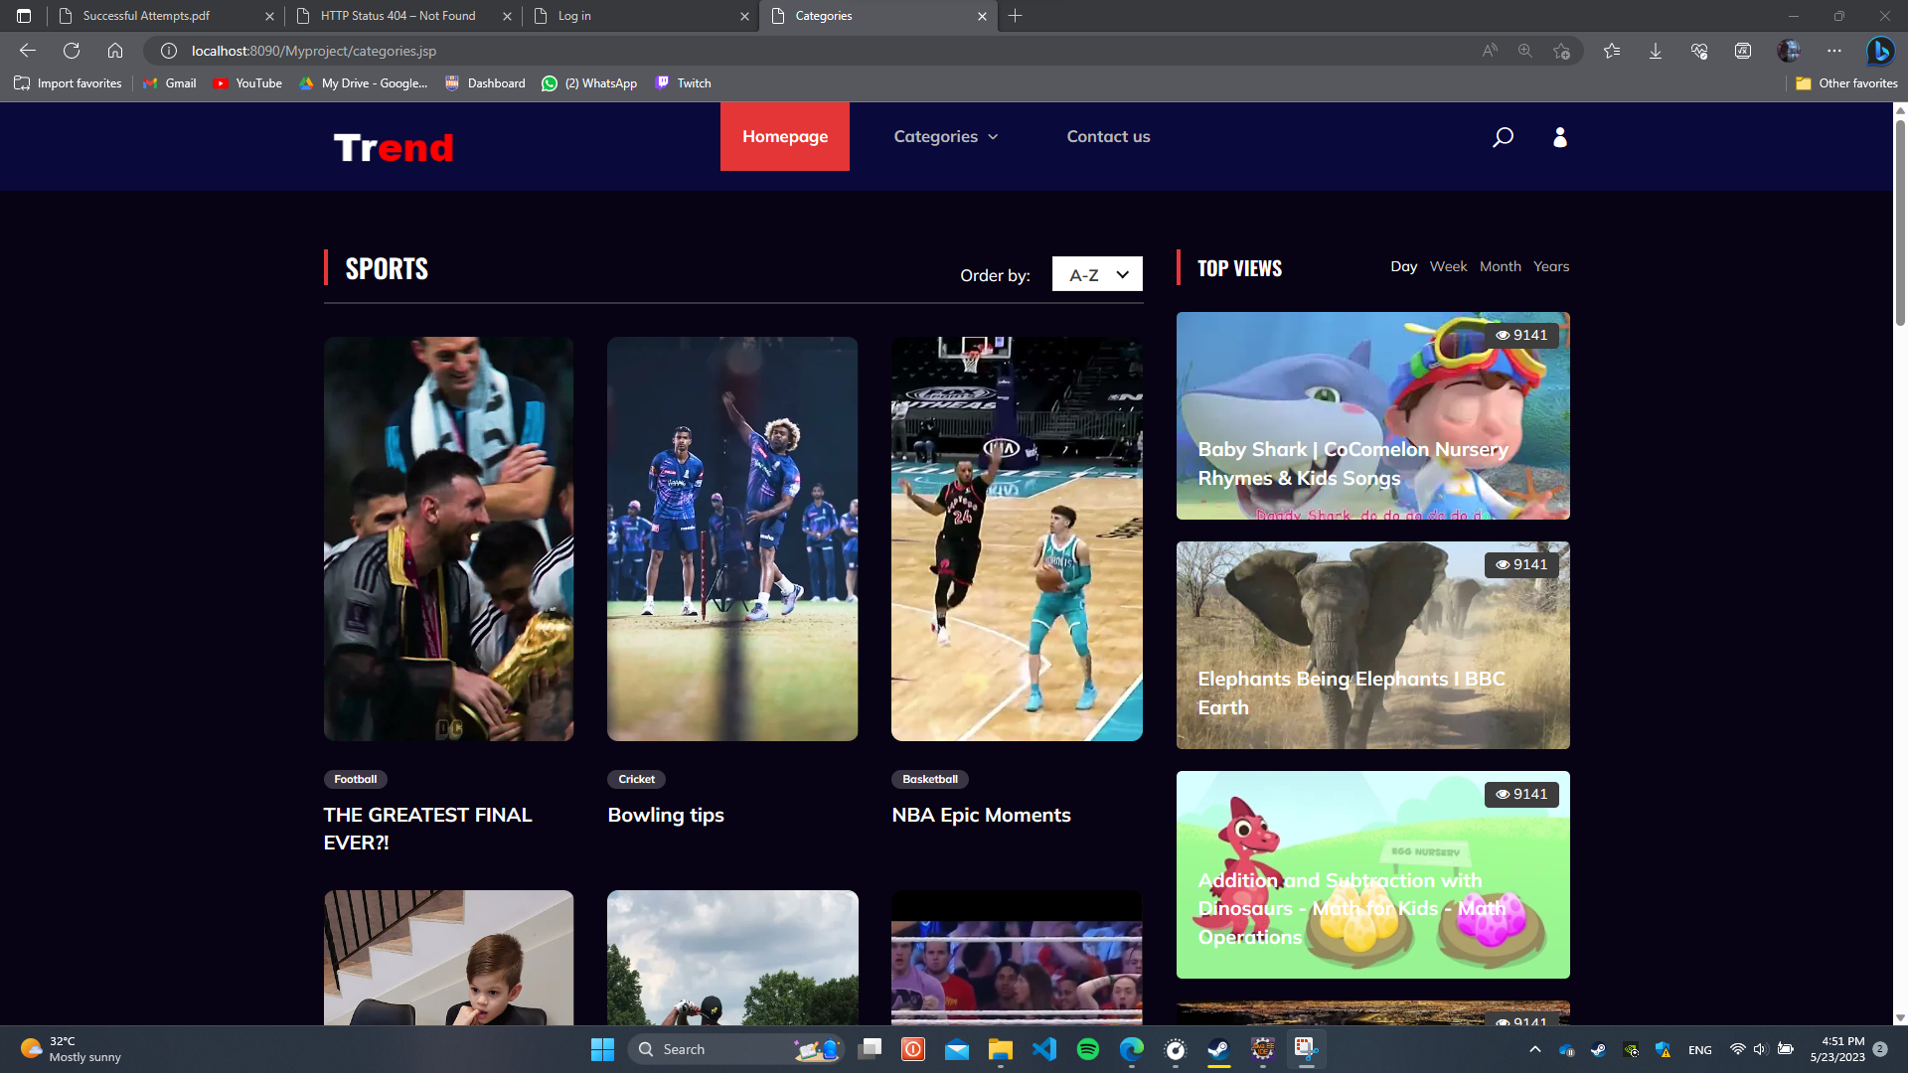The width and height of the screenshot is (1908, 1073).
Task: Select the Years filter in Top Views
Action: pyautogui.click(x=1551, y=266)
